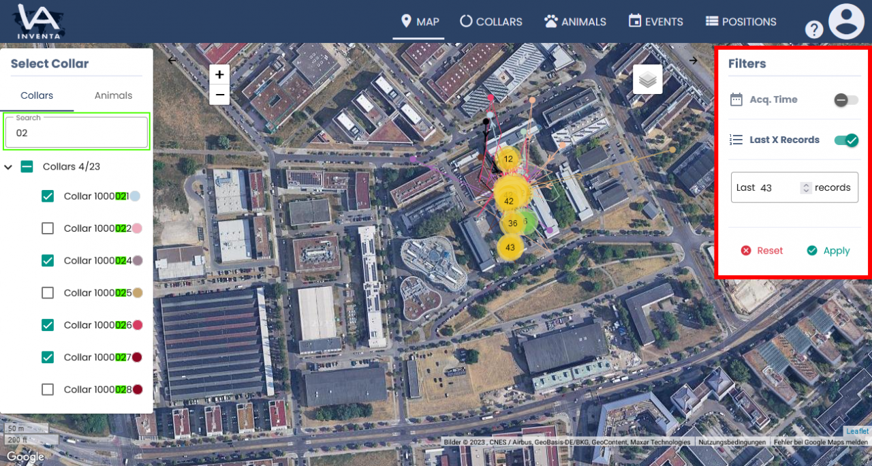Go to the Positions page

click(x=741, y=22)
